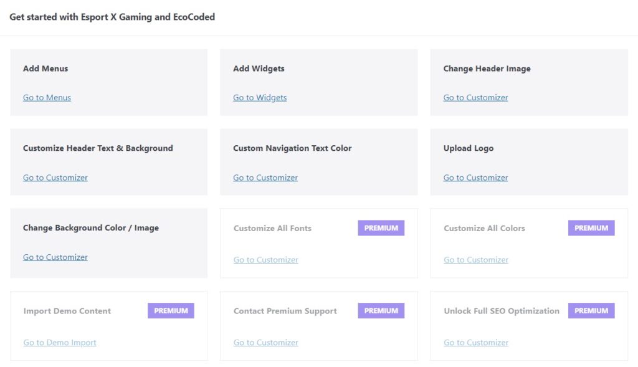Screen dimensions: 638x367
Task: Click the Import Demo Content card title
Action: point(67,311)
